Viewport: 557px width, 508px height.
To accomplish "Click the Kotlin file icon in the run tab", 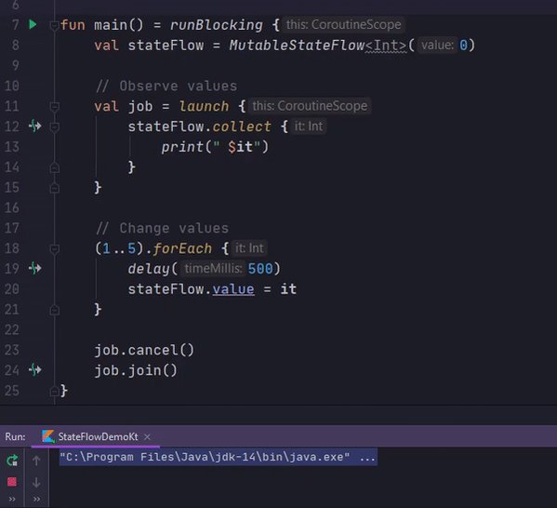I will pos(48,436).
